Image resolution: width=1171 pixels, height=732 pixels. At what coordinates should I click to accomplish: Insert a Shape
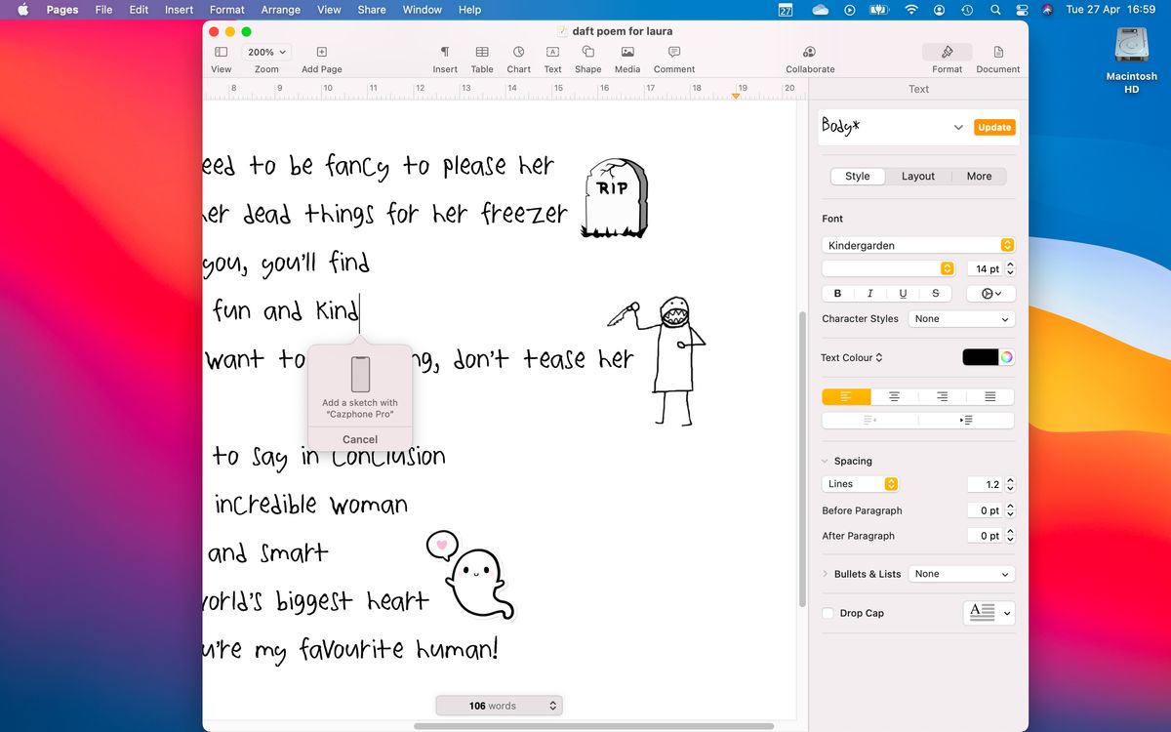586,57
